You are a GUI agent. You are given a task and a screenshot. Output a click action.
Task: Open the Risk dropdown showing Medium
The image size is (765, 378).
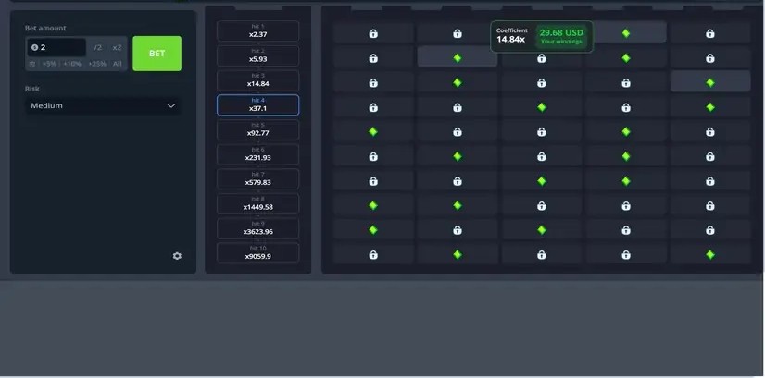[x=103, y=105]
